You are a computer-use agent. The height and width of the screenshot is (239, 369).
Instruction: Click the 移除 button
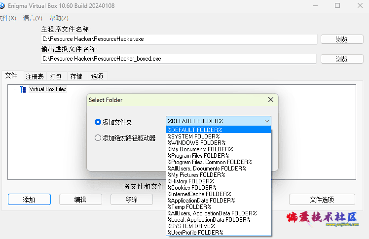[132, 200]
